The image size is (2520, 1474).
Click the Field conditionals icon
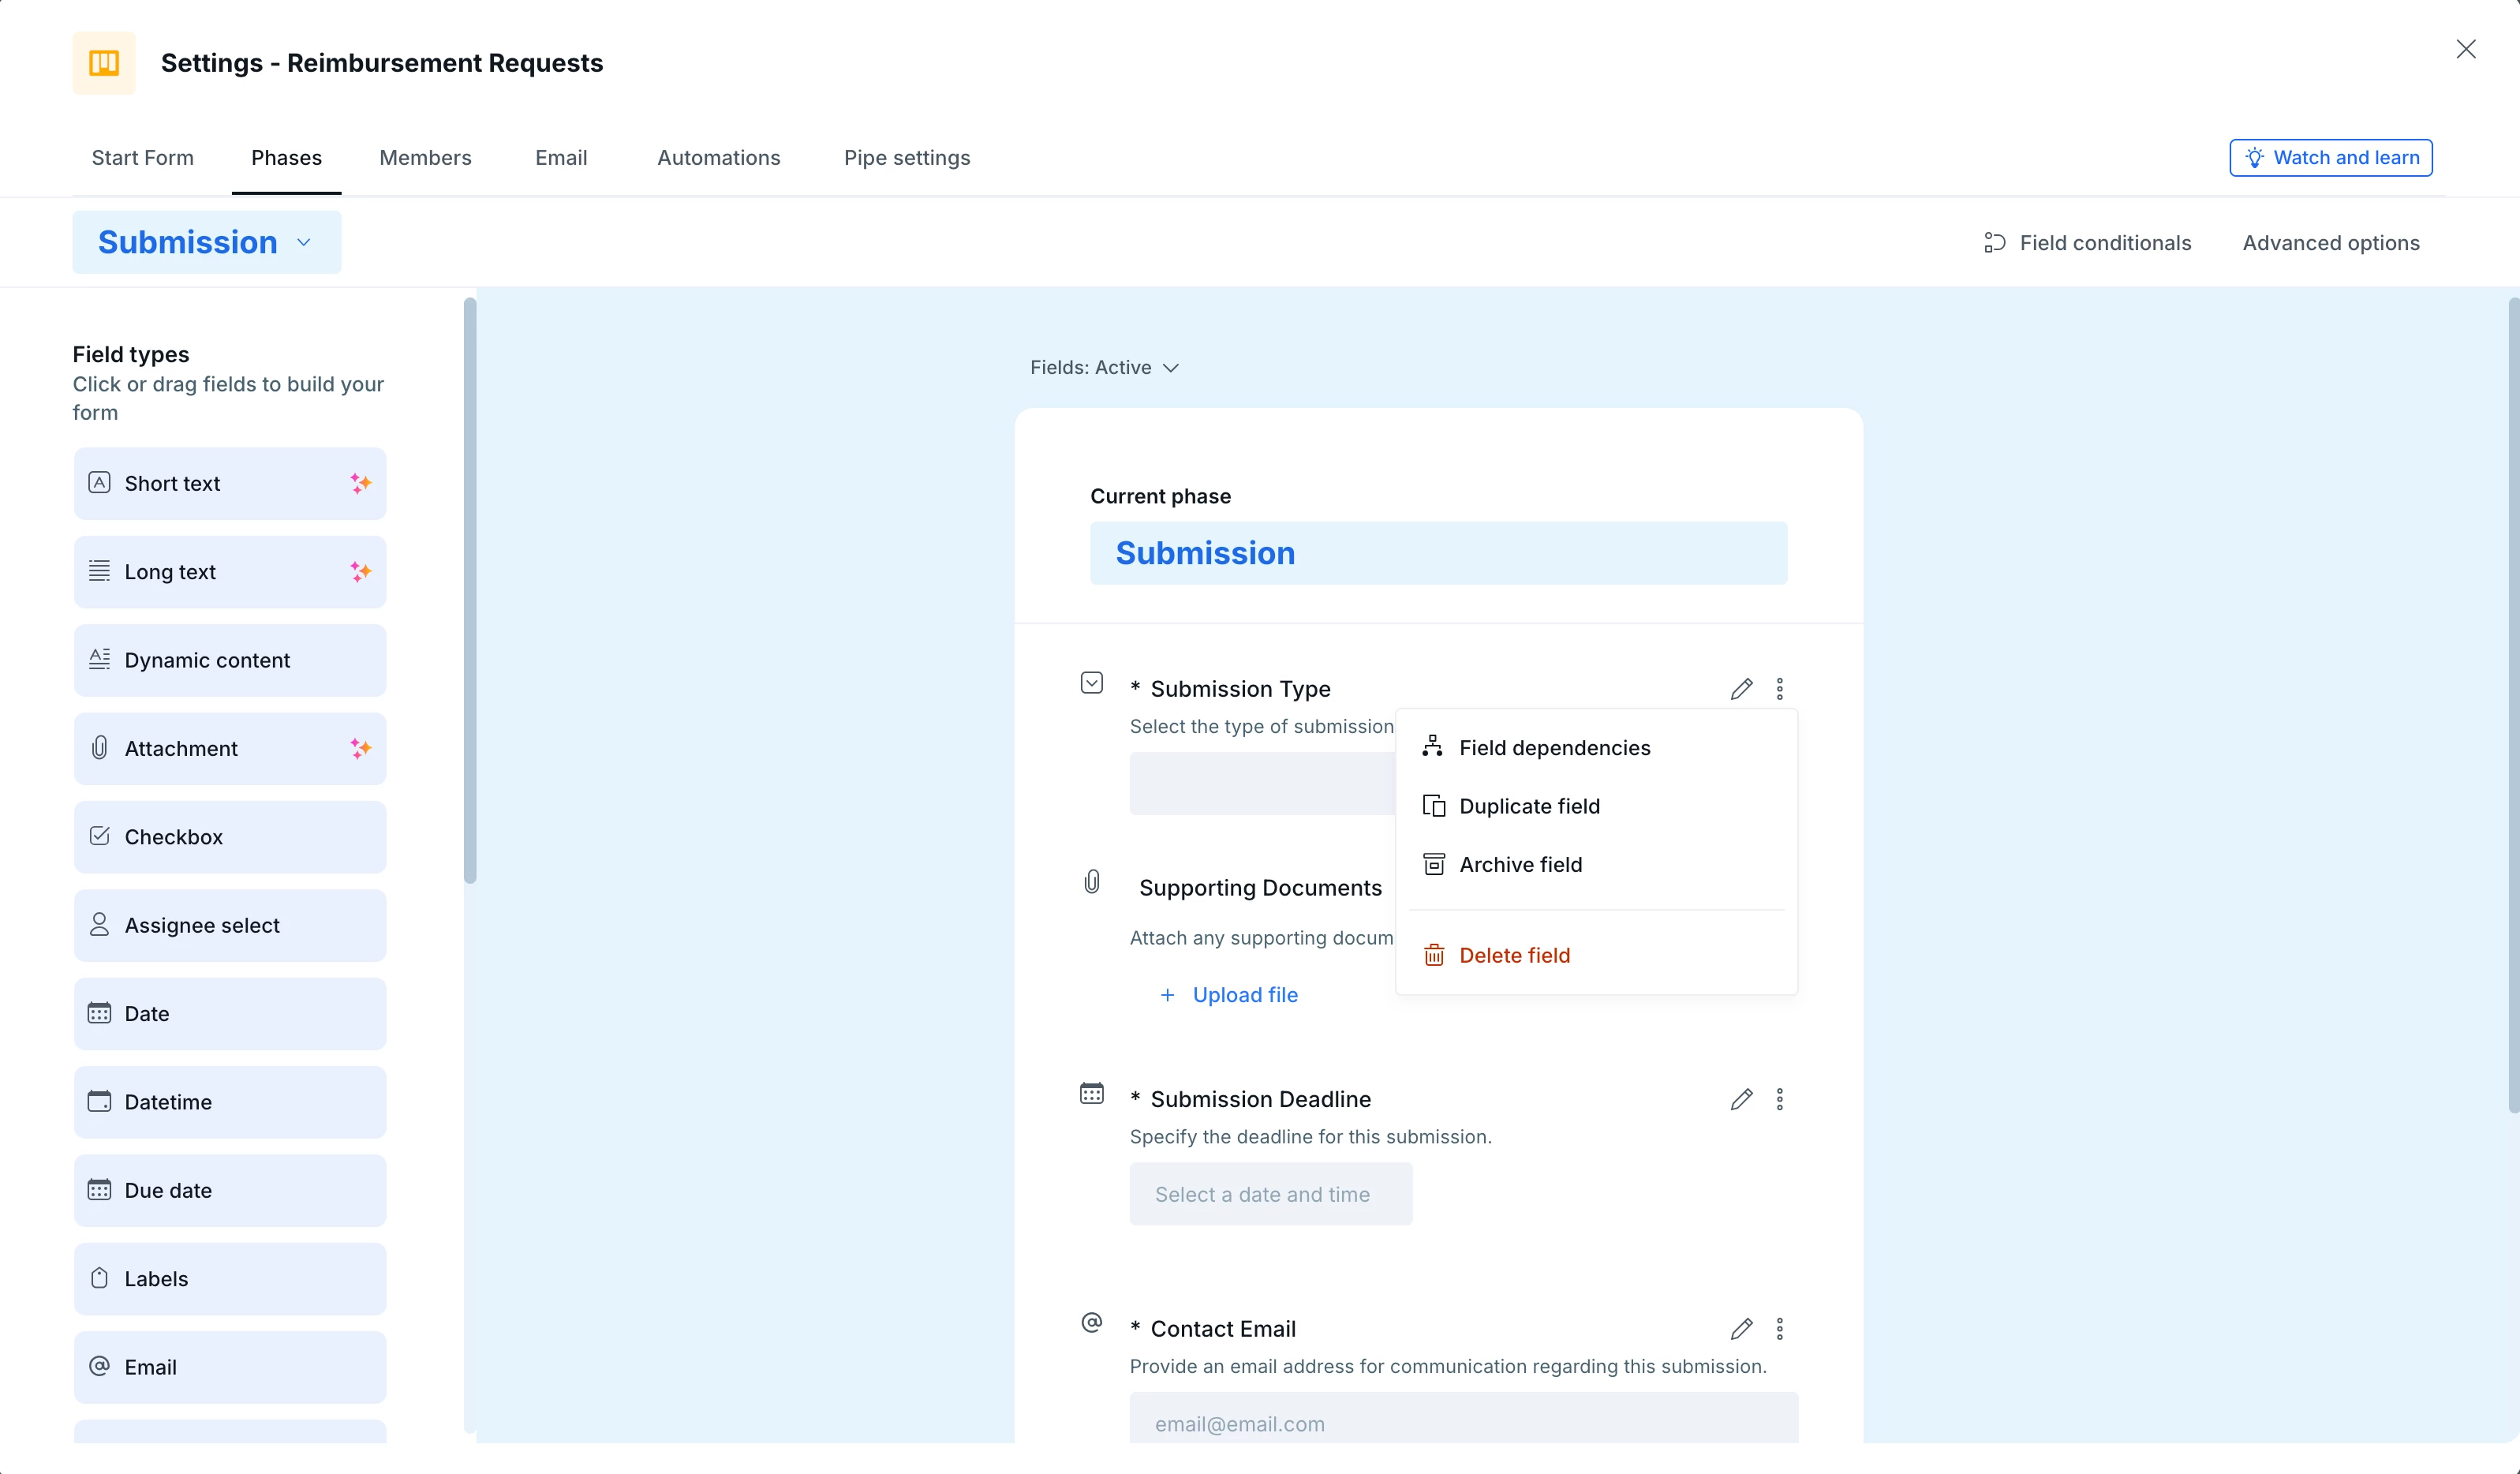click(1994, 243)
